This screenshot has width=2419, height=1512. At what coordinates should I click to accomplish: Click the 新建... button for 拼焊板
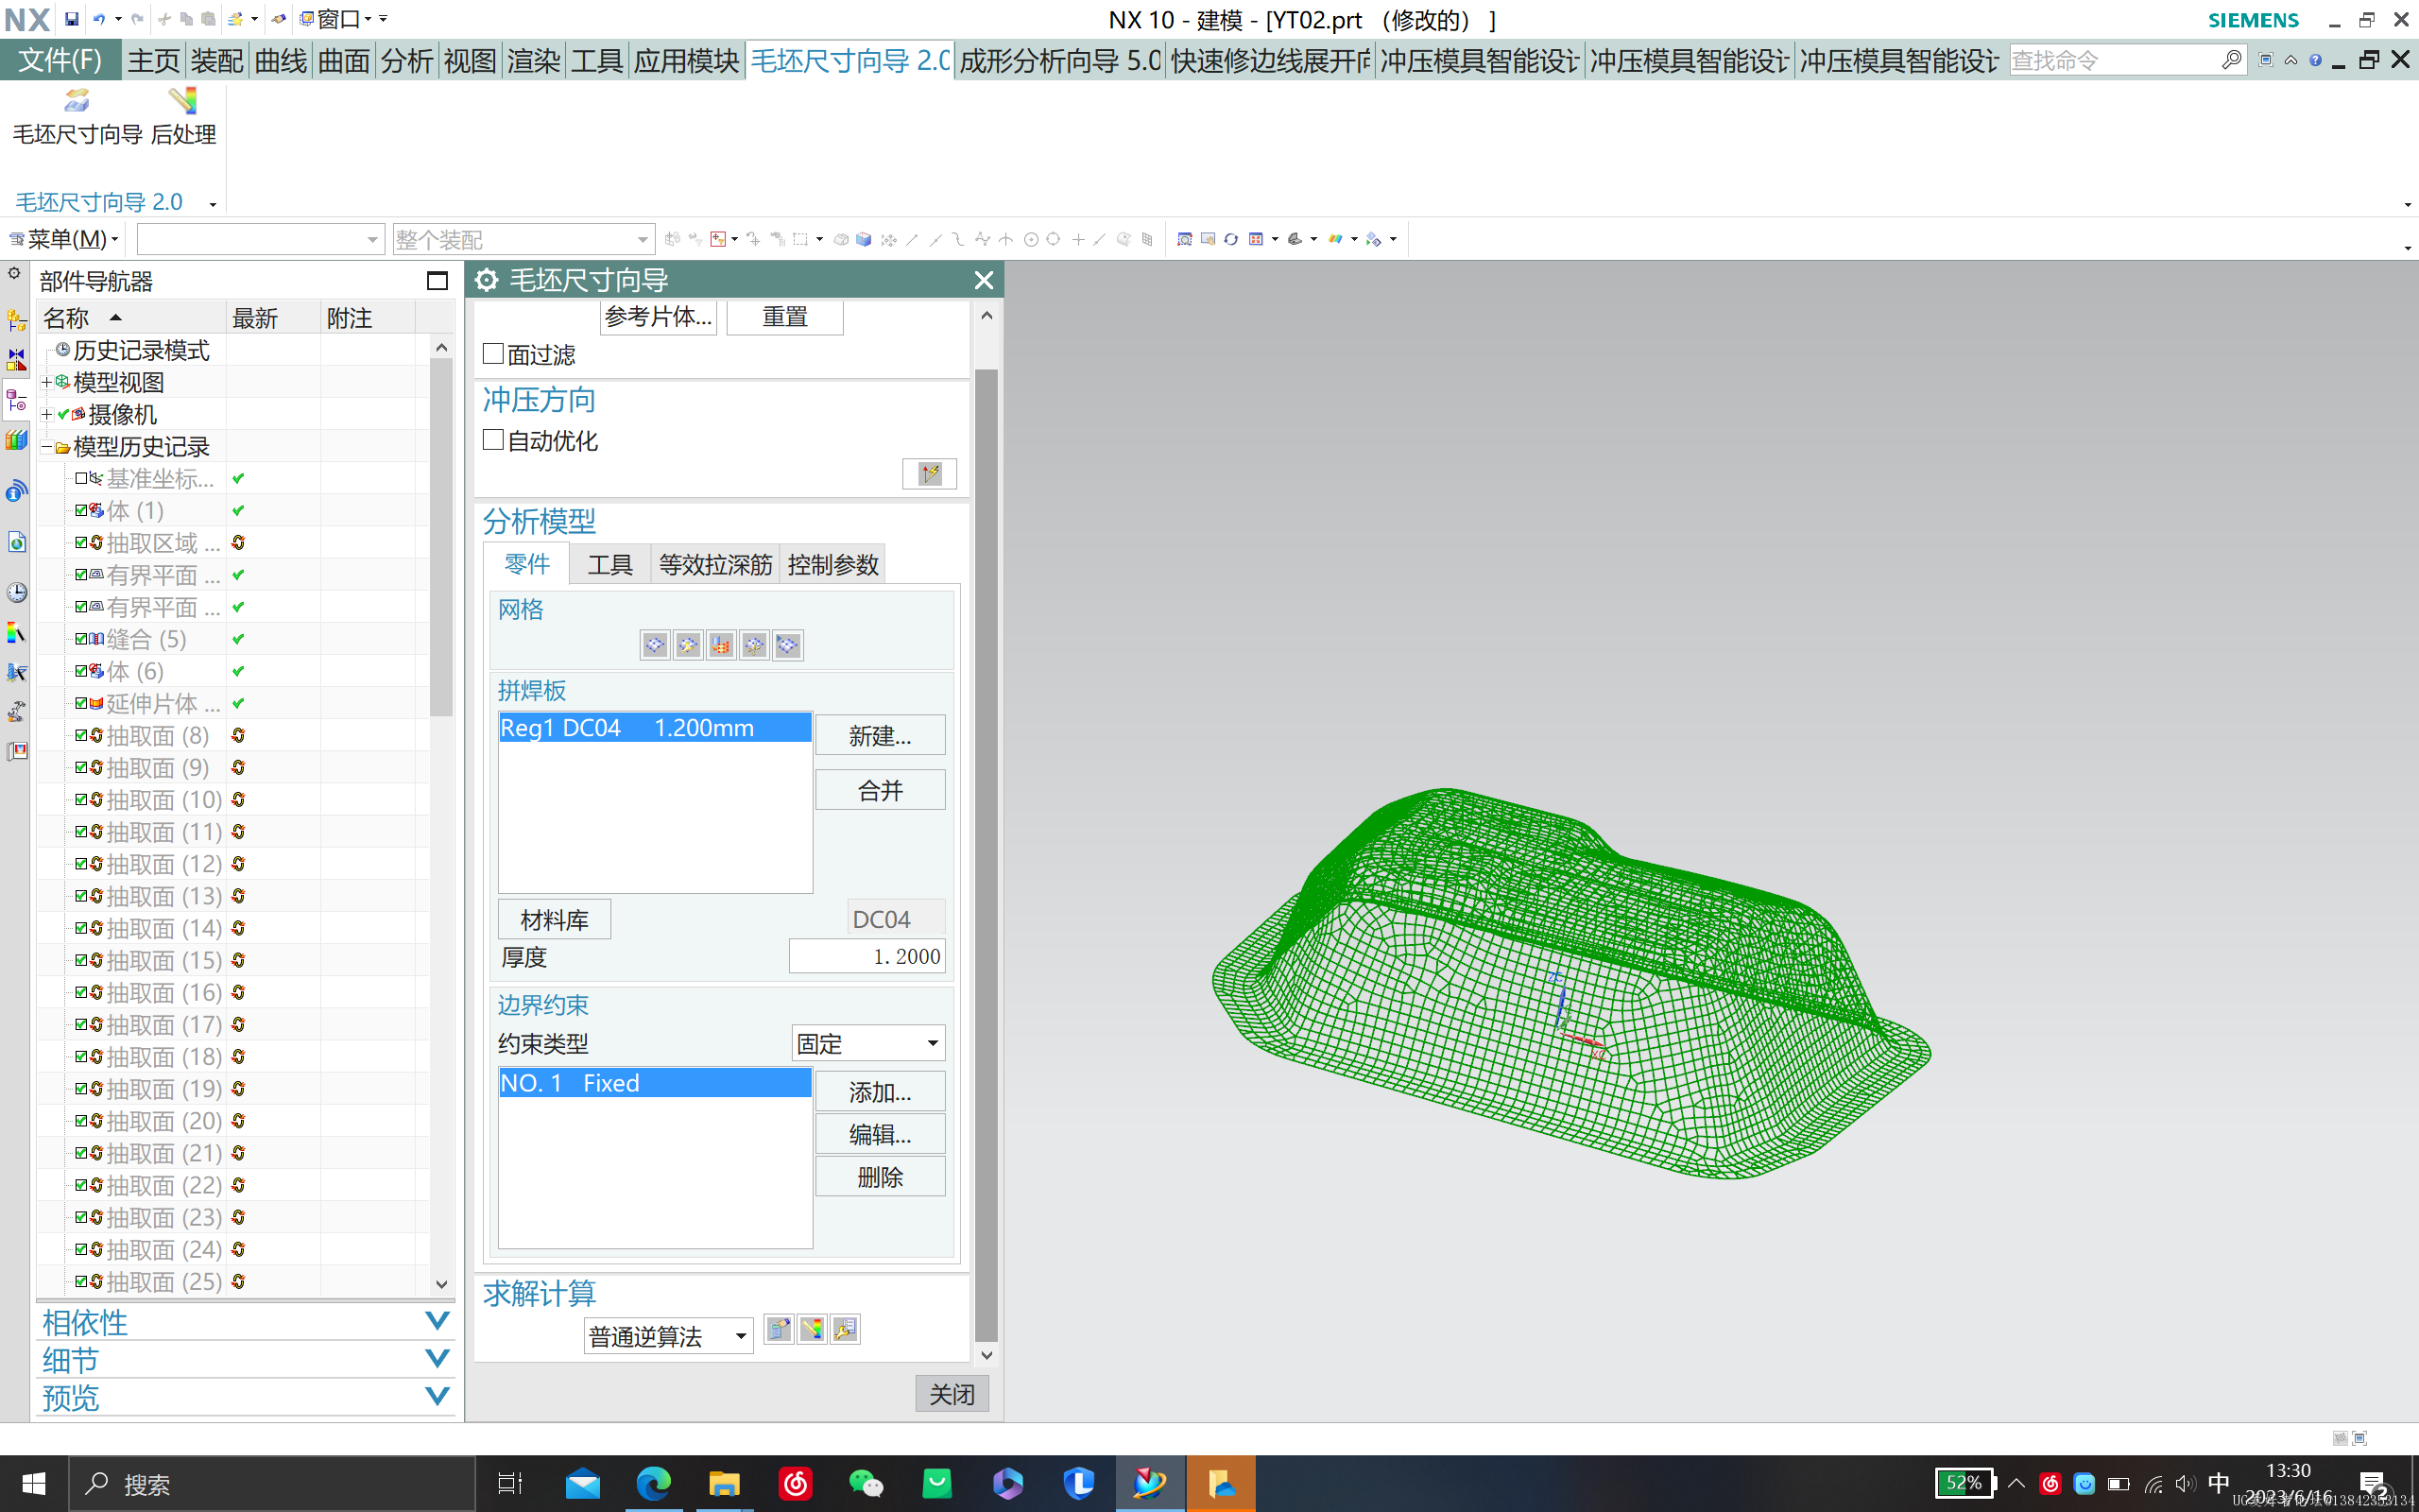(x=880, y=736)
